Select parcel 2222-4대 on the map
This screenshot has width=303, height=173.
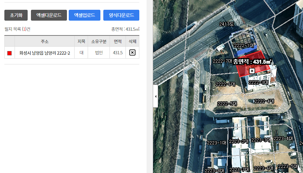tap(264, 101)
